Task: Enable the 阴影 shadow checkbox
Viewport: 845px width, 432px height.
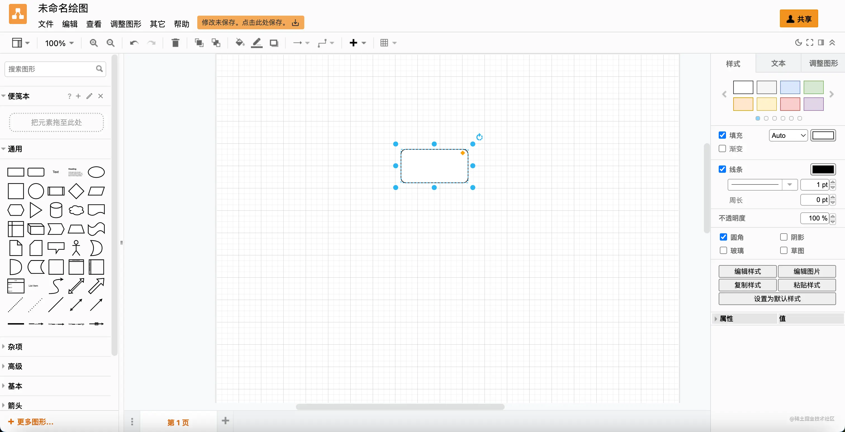Action: coord(784,237)
